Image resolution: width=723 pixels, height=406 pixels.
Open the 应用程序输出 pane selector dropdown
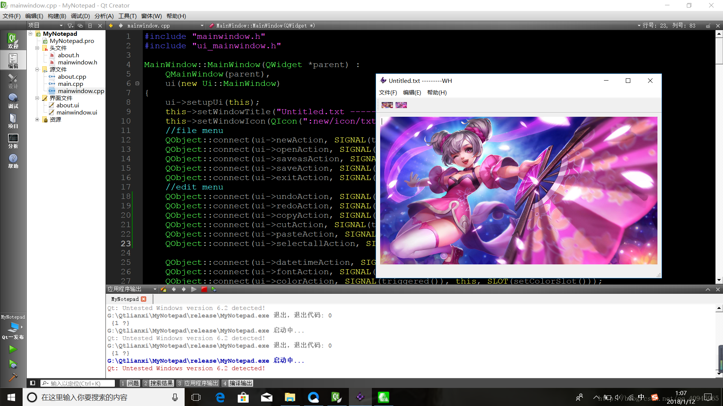[x=132, y=289]
